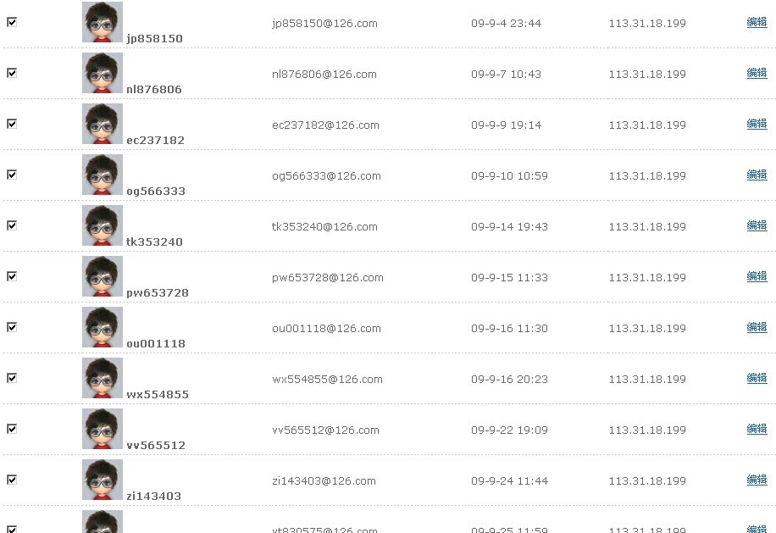Uncheck the checkbox for user vv565512

(x=12, y=429)
